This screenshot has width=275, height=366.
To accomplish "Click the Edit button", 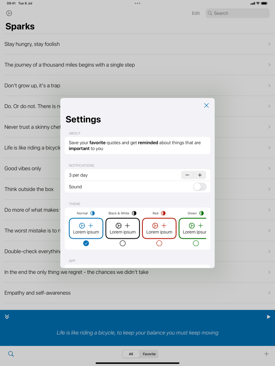I will [196, 13].
